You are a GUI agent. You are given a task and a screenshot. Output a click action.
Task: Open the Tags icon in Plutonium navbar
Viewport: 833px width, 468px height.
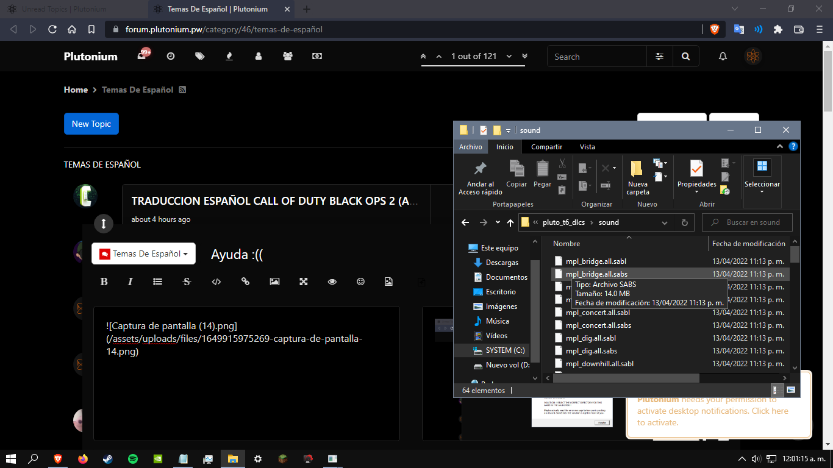click(200, 56)
